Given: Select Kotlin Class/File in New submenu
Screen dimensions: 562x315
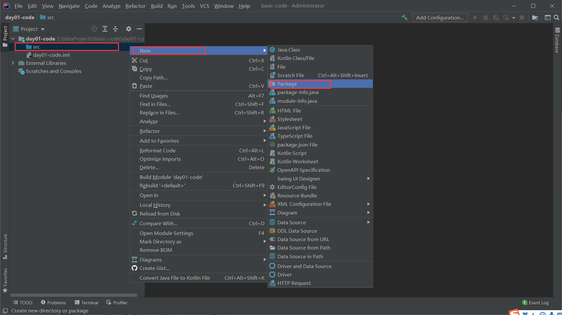Looking at the screenshot, I should point(320,58).
